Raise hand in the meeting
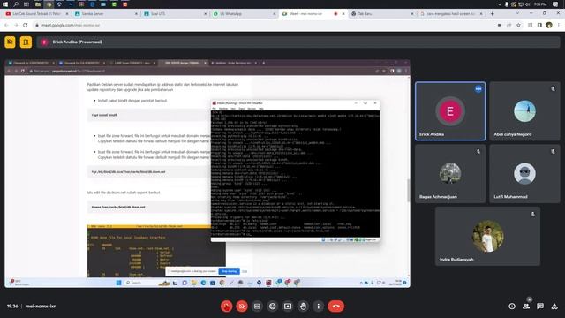Screen dimensions: 565x318 (303, 307)
